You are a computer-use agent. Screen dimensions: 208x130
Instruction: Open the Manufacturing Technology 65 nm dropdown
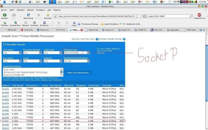click(x=77, y=61)
